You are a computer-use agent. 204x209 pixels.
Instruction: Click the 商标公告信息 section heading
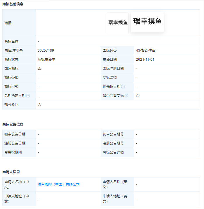(x=13, y=124)
